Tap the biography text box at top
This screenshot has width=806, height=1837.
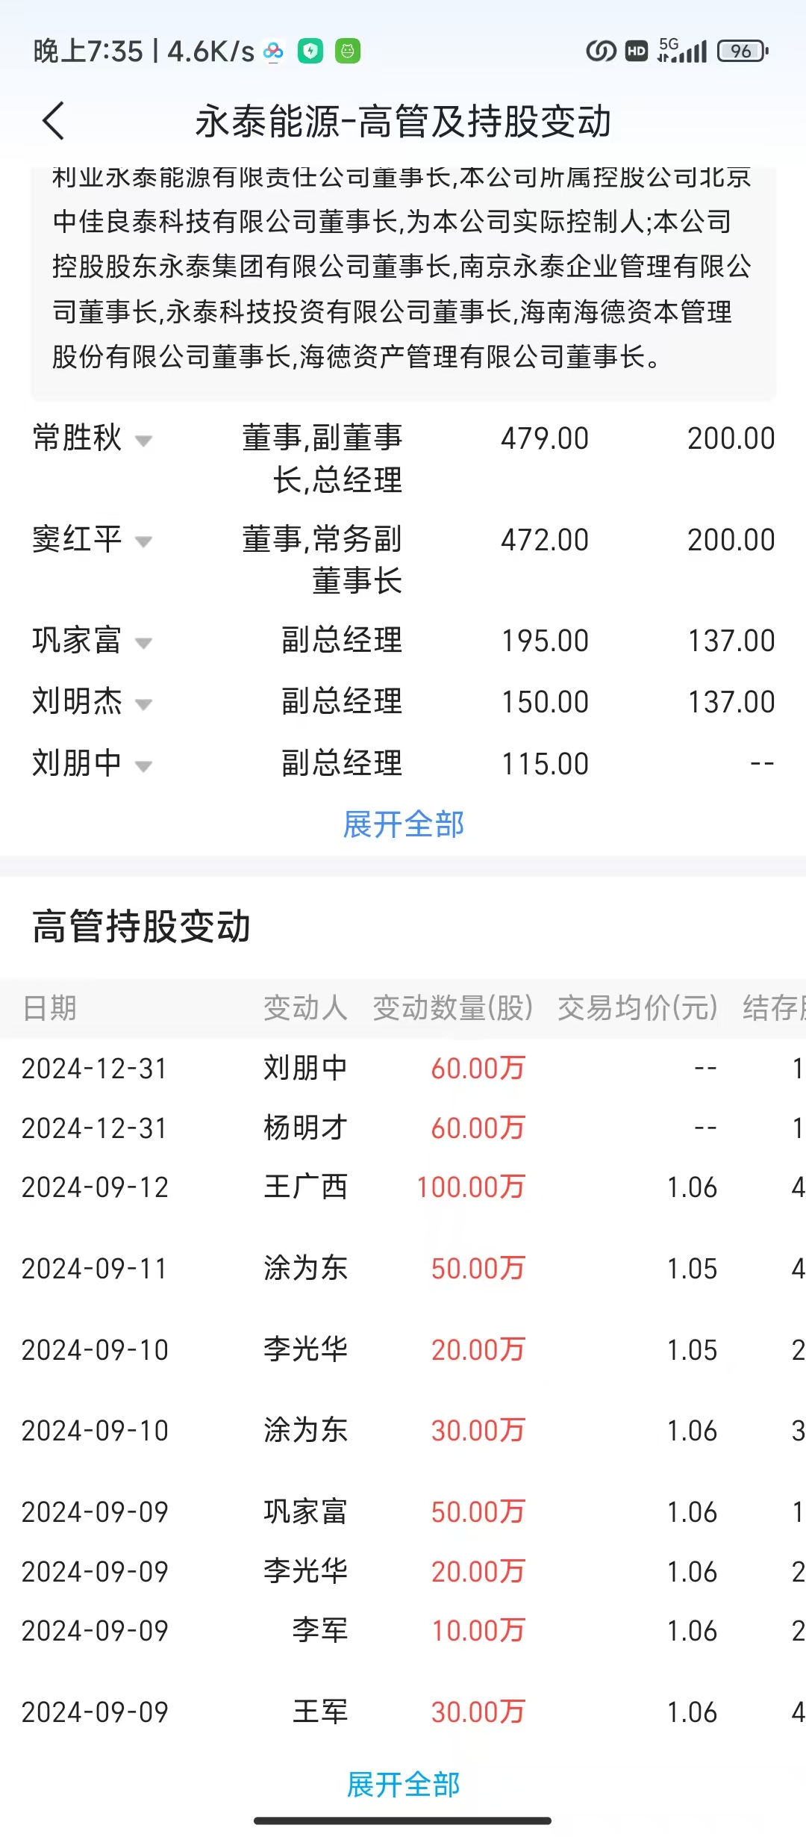coord(403,284)
